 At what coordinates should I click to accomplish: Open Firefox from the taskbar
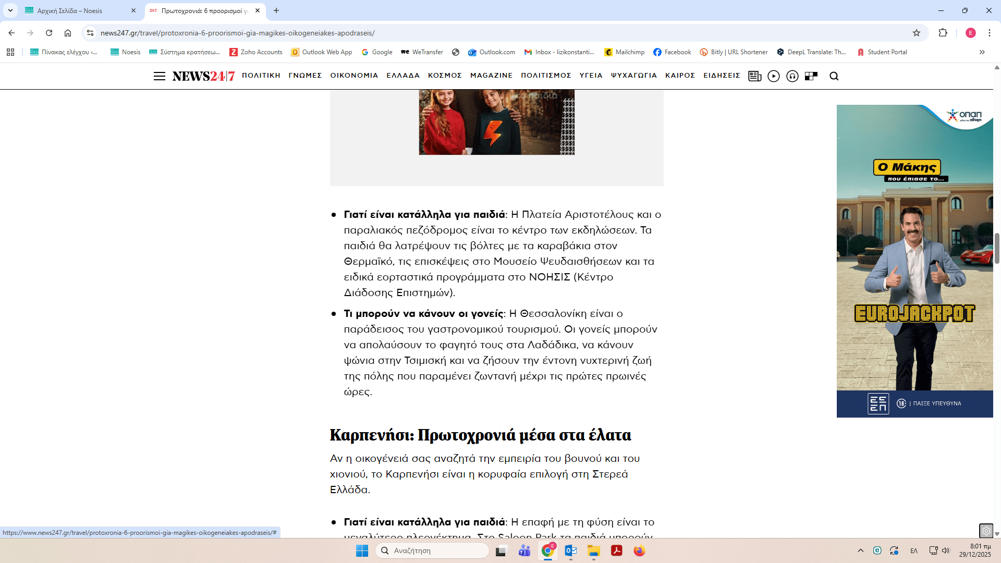(x=639, y=550)
